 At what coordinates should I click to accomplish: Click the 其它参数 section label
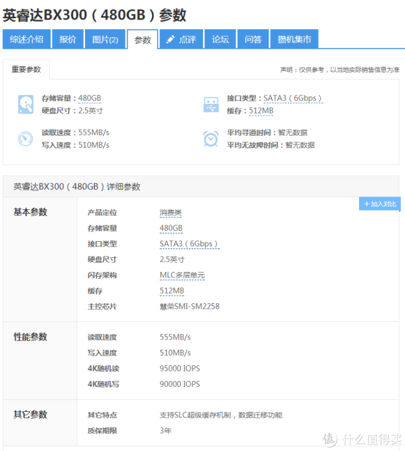30,415
